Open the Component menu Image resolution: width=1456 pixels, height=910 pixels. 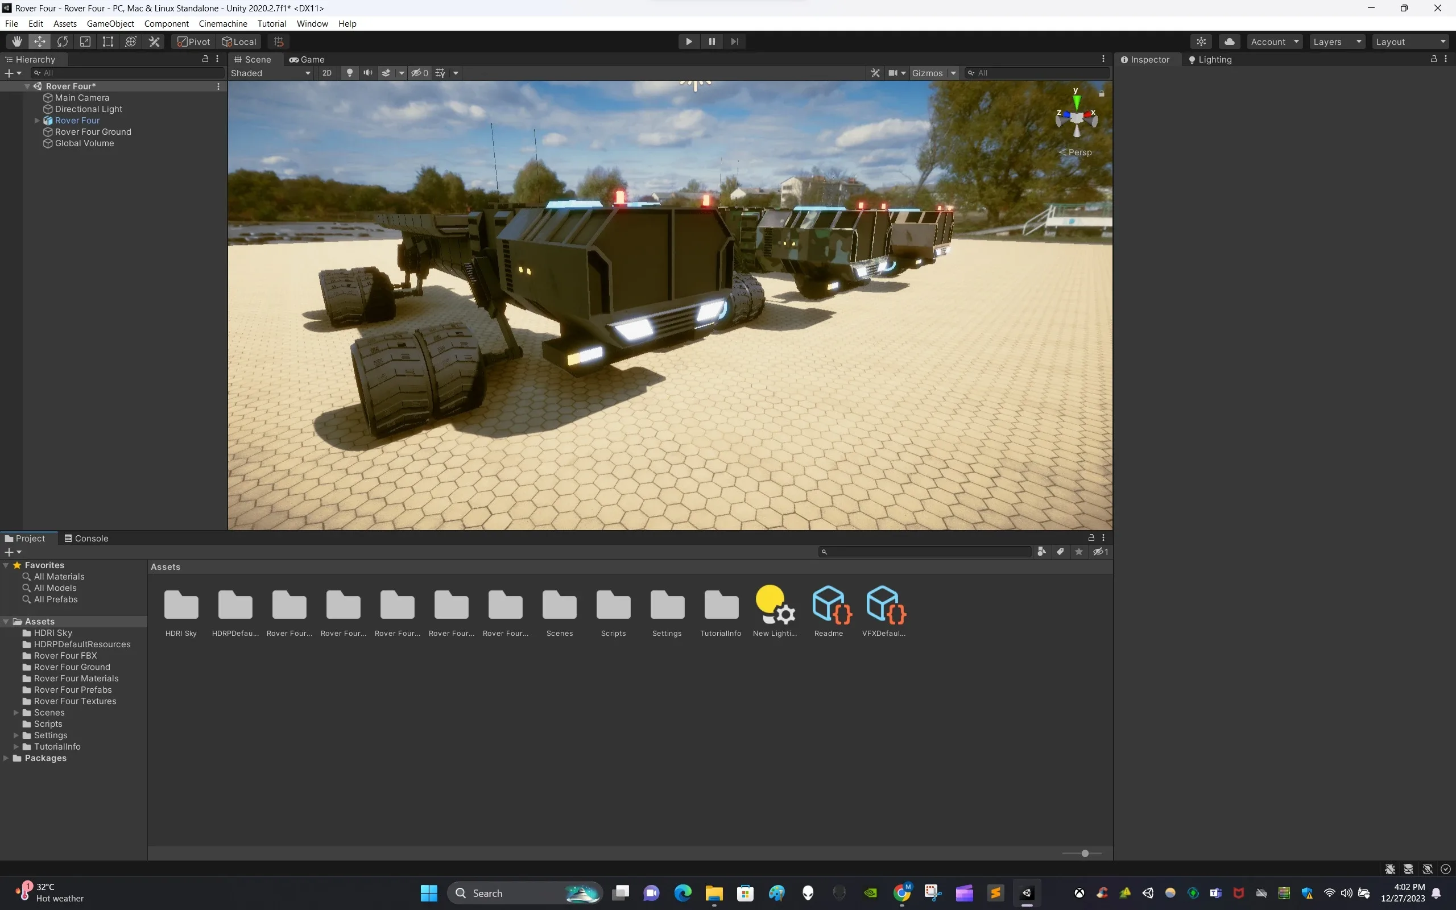pyautogui.click(x=166, y=23)
